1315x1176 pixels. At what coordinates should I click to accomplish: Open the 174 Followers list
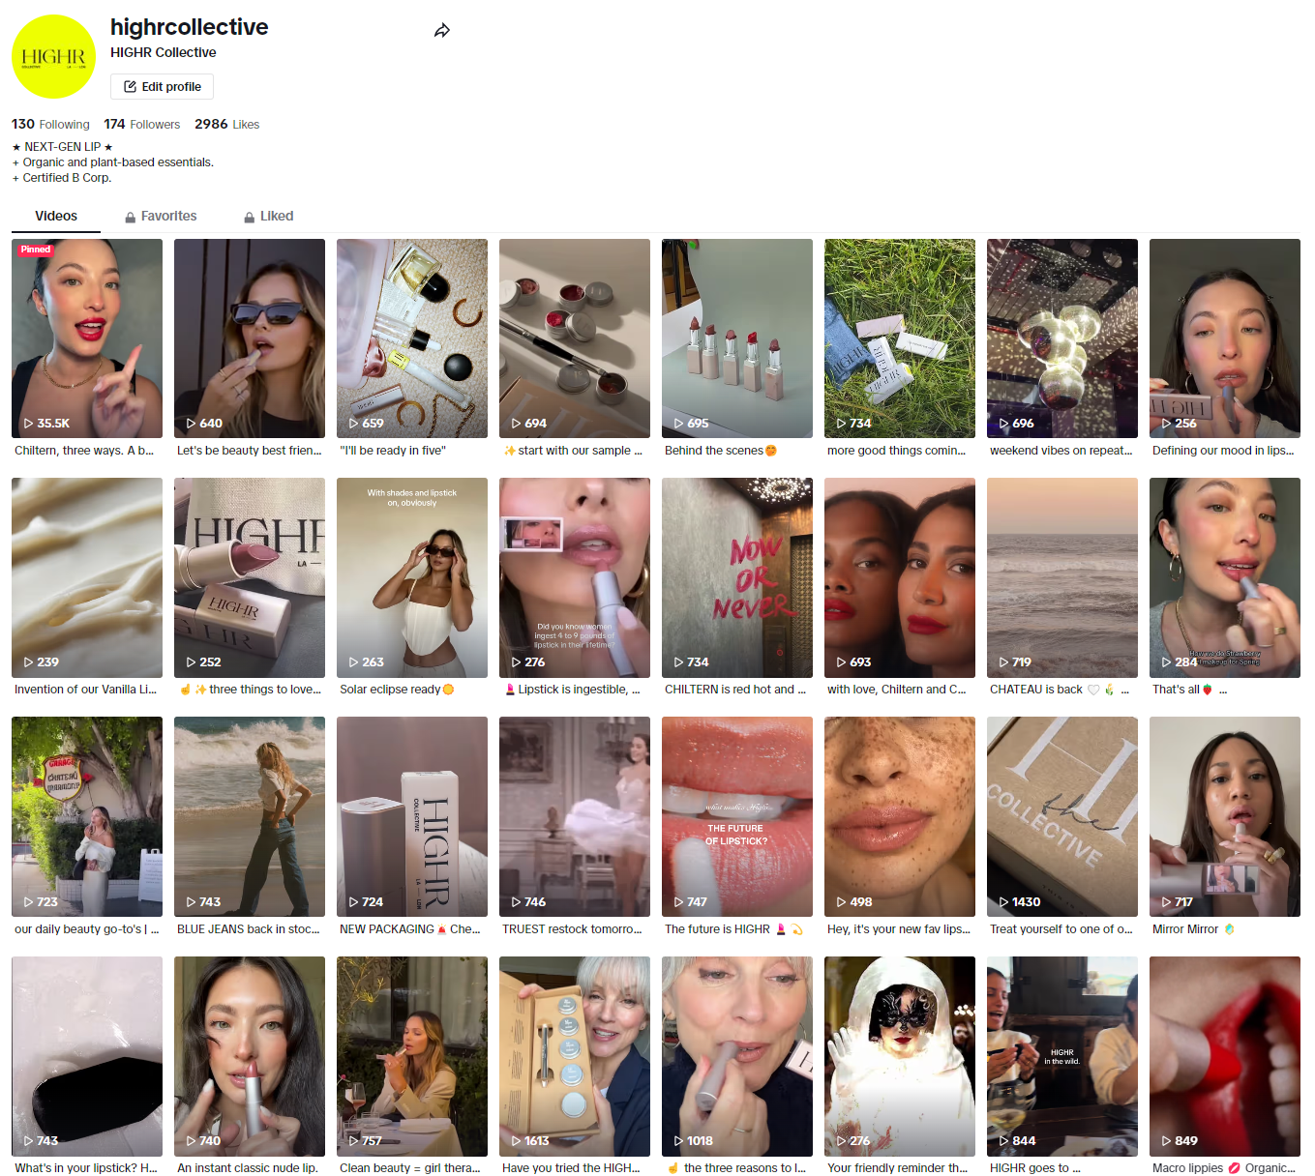(142, 124)
